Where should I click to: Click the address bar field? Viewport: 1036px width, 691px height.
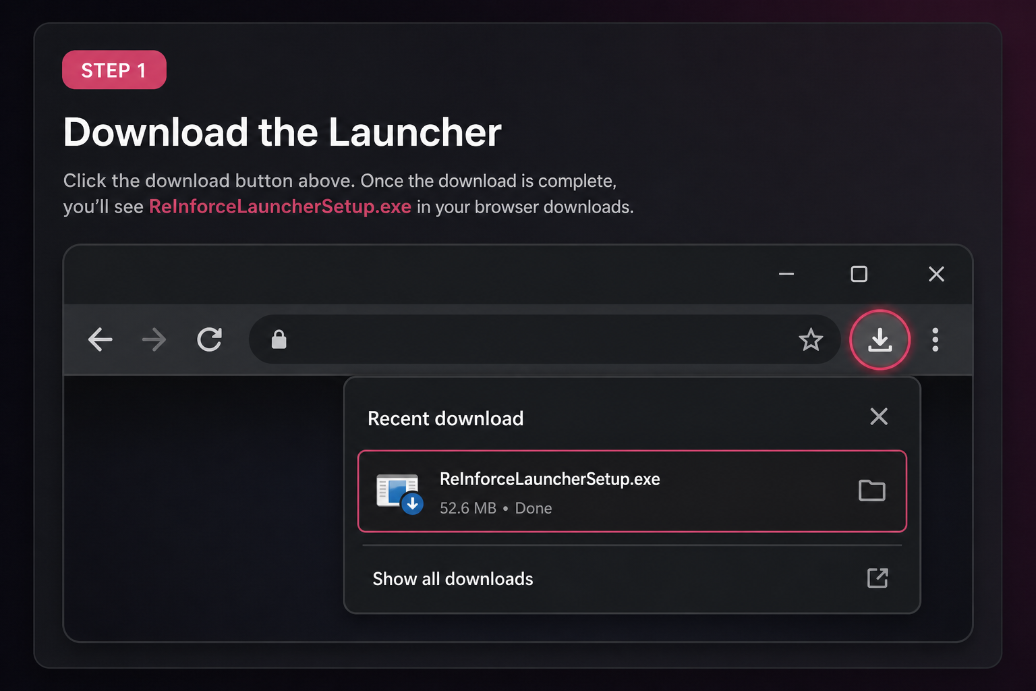544,339
